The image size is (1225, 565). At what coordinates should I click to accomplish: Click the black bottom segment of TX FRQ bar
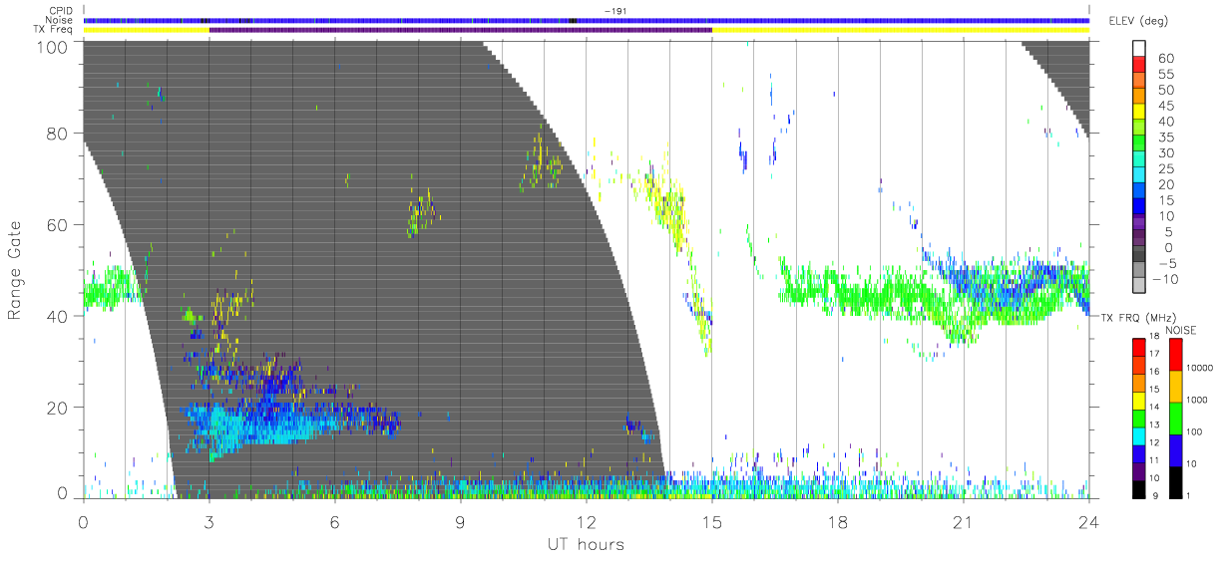coord(1139,488)
